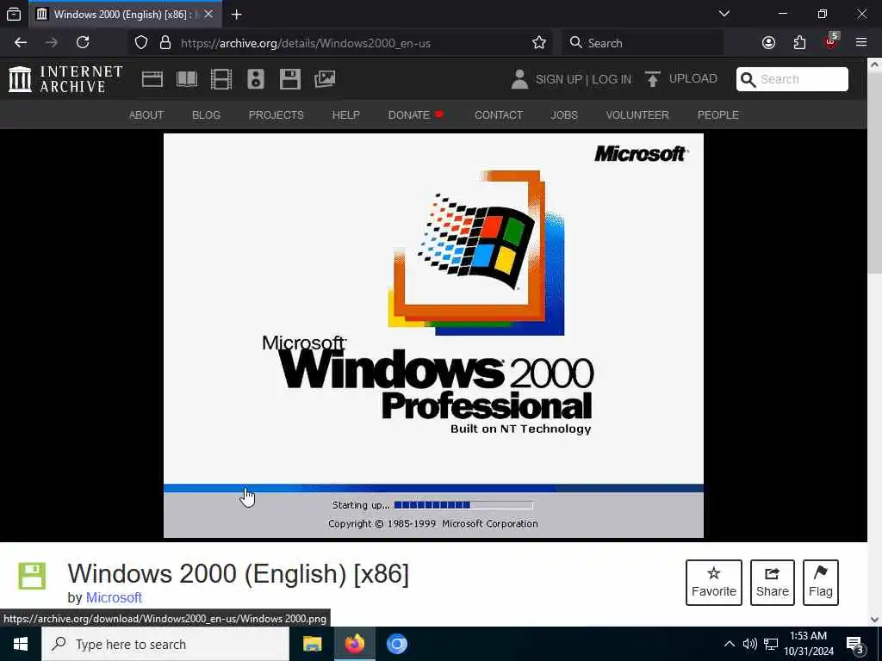Click the green software floppy icon beside title
This screenshot has height=661, width=882.
(32, 576)
